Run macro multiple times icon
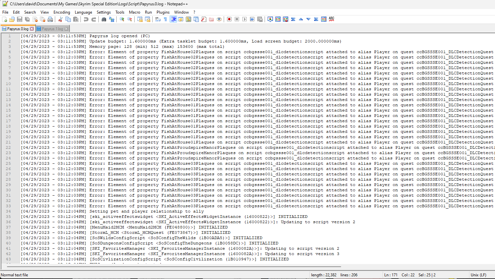 (x=252, y=19)
